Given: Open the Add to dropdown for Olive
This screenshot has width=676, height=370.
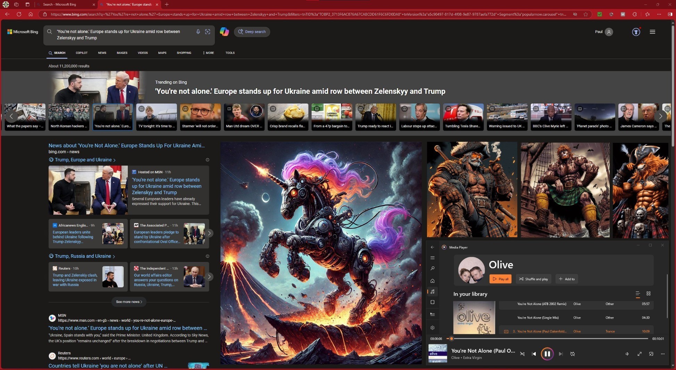Looking at the screenshot, I should [x=567, y=279].
